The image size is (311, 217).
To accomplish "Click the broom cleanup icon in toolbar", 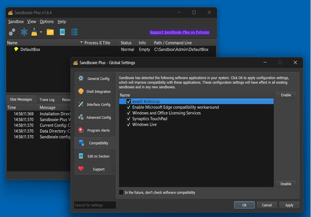I will (x=34, y=32).
